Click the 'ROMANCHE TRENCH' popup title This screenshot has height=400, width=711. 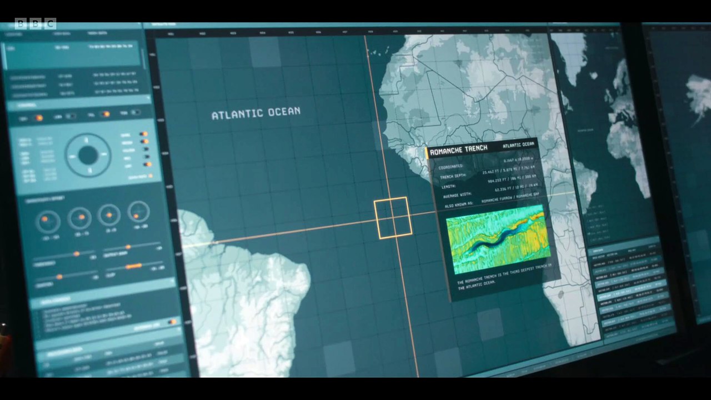point(459,150)
